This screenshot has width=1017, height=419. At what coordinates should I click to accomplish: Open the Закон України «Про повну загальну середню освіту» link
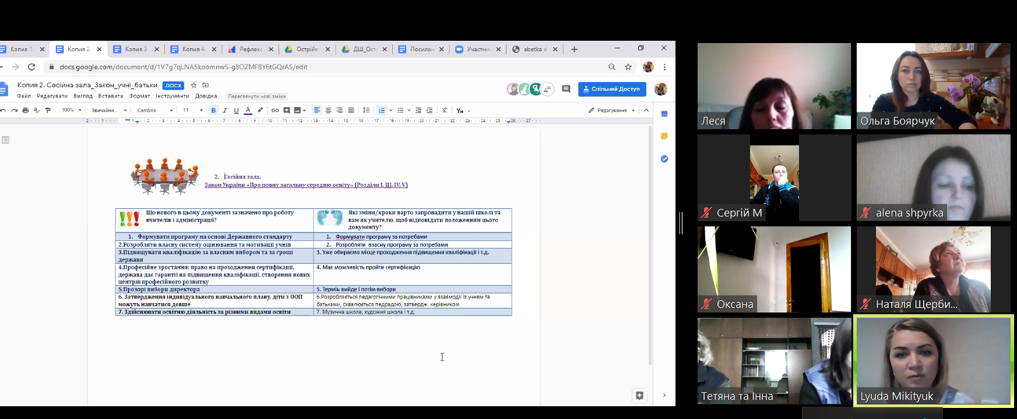tap(306, 185)
